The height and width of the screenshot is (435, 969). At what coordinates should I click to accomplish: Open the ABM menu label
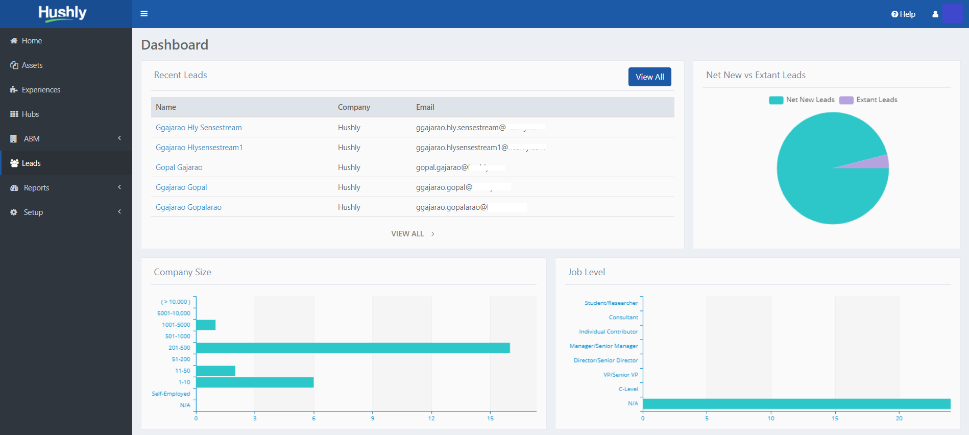(32, 139)
